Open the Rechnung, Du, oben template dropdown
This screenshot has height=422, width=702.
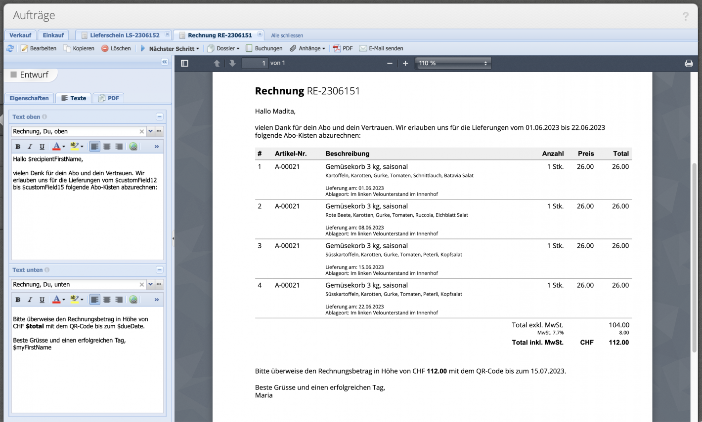pyautogui.click(x=151, y=131)
